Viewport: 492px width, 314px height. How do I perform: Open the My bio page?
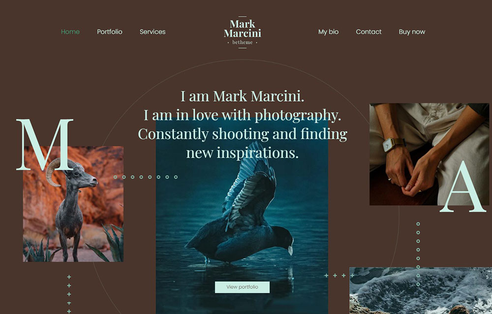pyautogui.click(x=328, y=31)
